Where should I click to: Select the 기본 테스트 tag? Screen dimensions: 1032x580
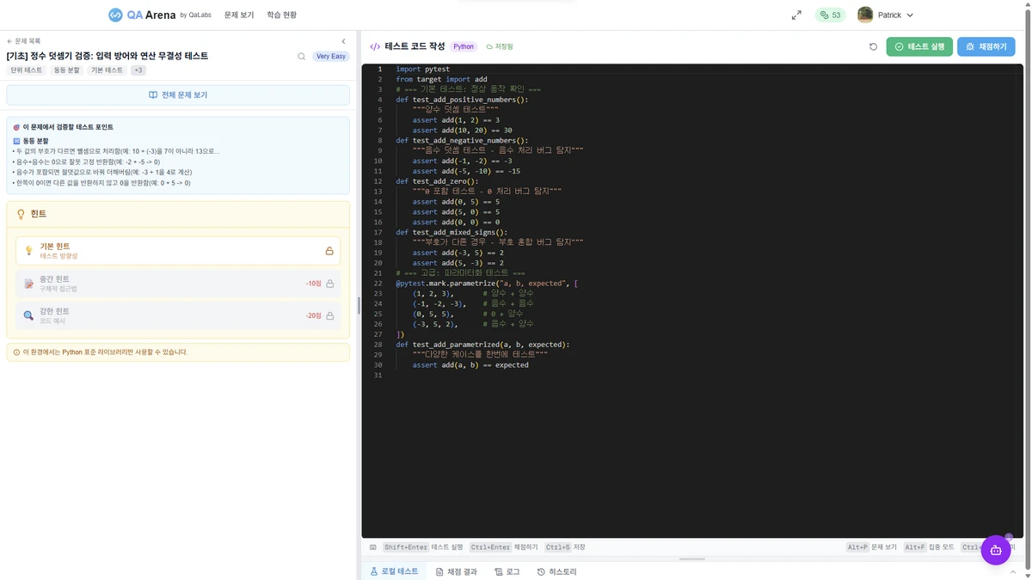coord(107,70)
